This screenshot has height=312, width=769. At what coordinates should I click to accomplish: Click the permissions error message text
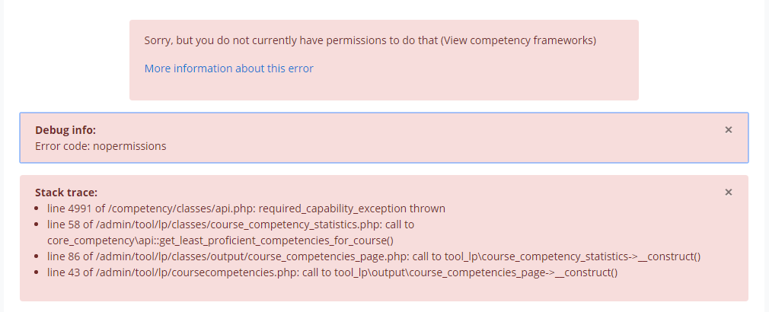point(370,40)
